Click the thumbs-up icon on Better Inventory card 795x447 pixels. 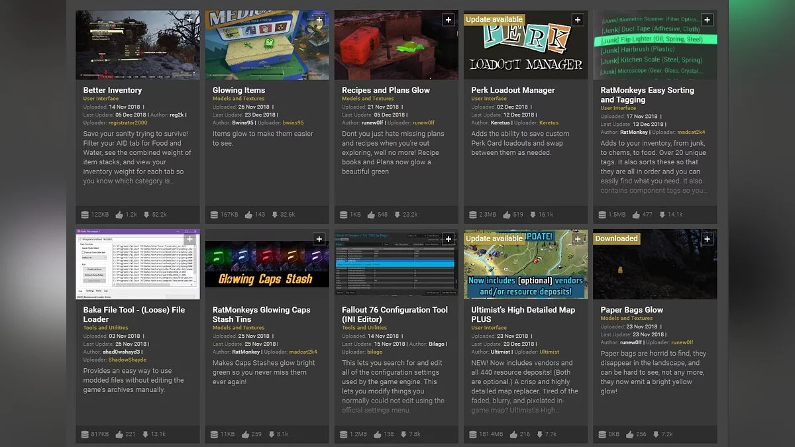(119, 215)
